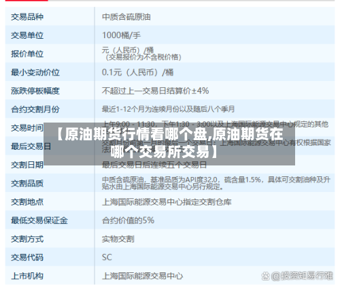The width and height of the screenshot is (340, 288).
Task: Select the 合约交割月份 row label
Action: click(35, 110)
